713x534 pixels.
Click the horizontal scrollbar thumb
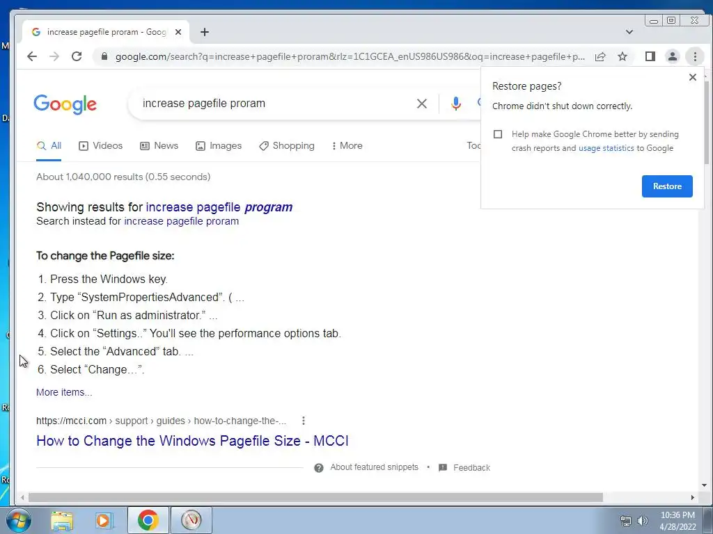(x=315, y=498)
